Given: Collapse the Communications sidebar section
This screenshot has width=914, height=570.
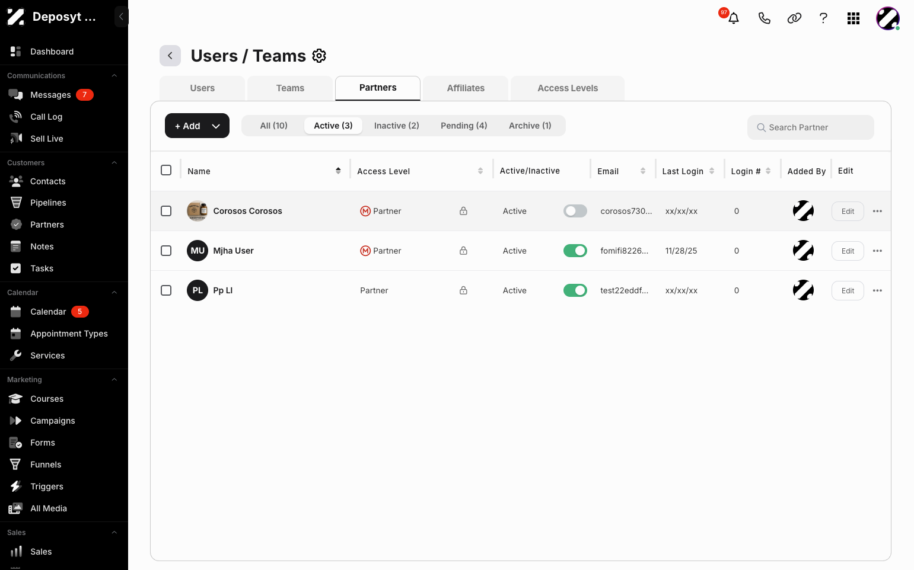Looking at the screenshot, I should (x=114, y=76).
